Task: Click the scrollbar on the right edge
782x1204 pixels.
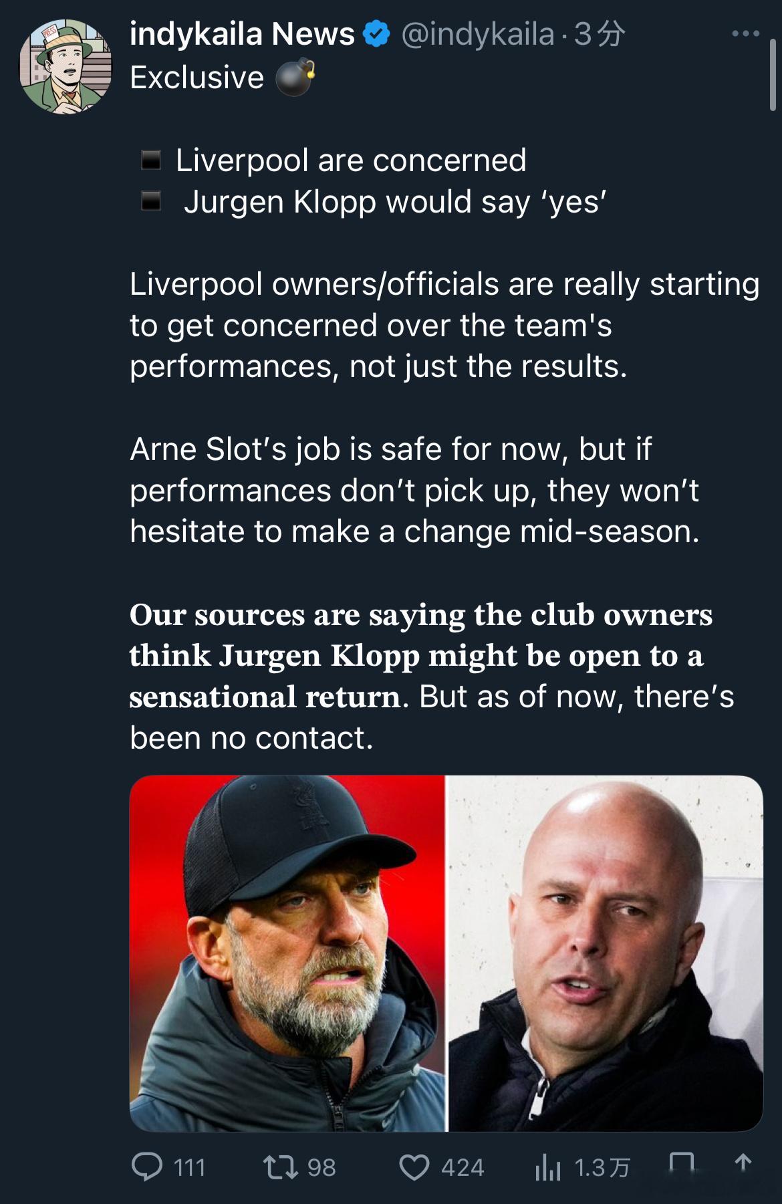Action: 773,74
